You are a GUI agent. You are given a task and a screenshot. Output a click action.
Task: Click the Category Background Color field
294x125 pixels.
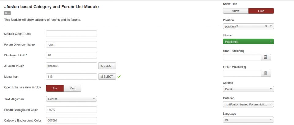(x=71, y=120)
